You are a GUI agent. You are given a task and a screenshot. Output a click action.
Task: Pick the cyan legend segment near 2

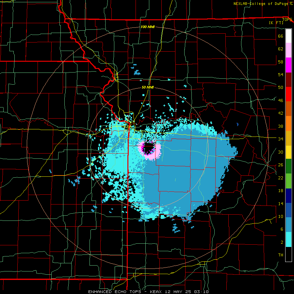(x=288, y=240)
